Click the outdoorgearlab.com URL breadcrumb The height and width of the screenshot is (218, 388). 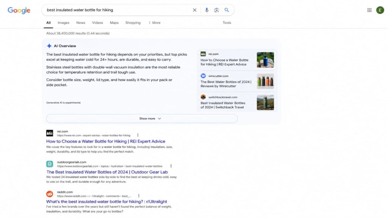(110, 167)
